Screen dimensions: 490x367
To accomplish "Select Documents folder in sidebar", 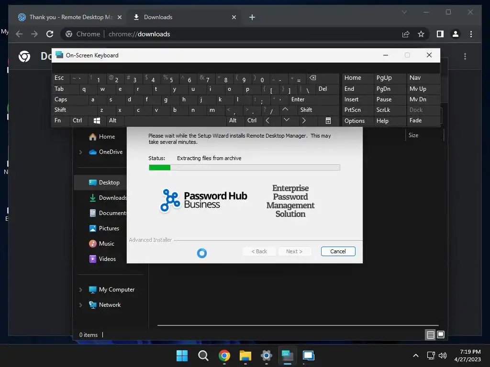I will pos(108,213).
